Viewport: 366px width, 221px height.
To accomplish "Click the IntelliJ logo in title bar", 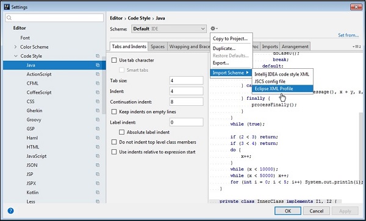I will (7, 7).
